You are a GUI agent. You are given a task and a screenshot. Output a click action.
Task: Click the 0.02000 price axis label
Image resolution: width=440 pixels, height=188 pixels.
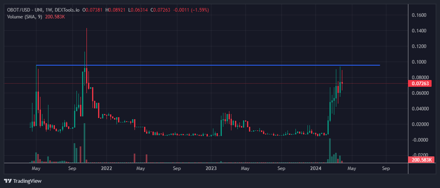tap(420, 124)
